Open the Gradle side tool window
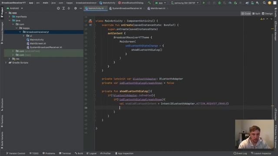The height and width of the screenshot is (156, 278). (276, 12)
